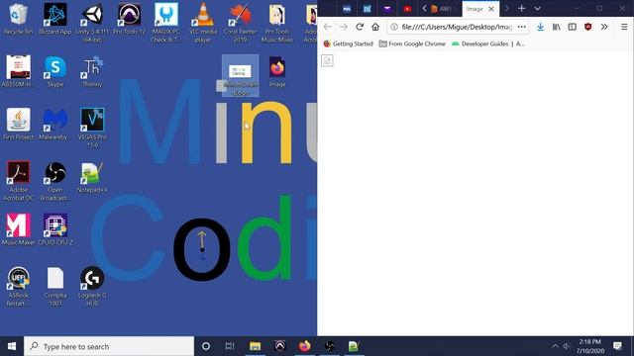
Task: Select the highlighted logo image file on desktop
Action: click(240, 76)
